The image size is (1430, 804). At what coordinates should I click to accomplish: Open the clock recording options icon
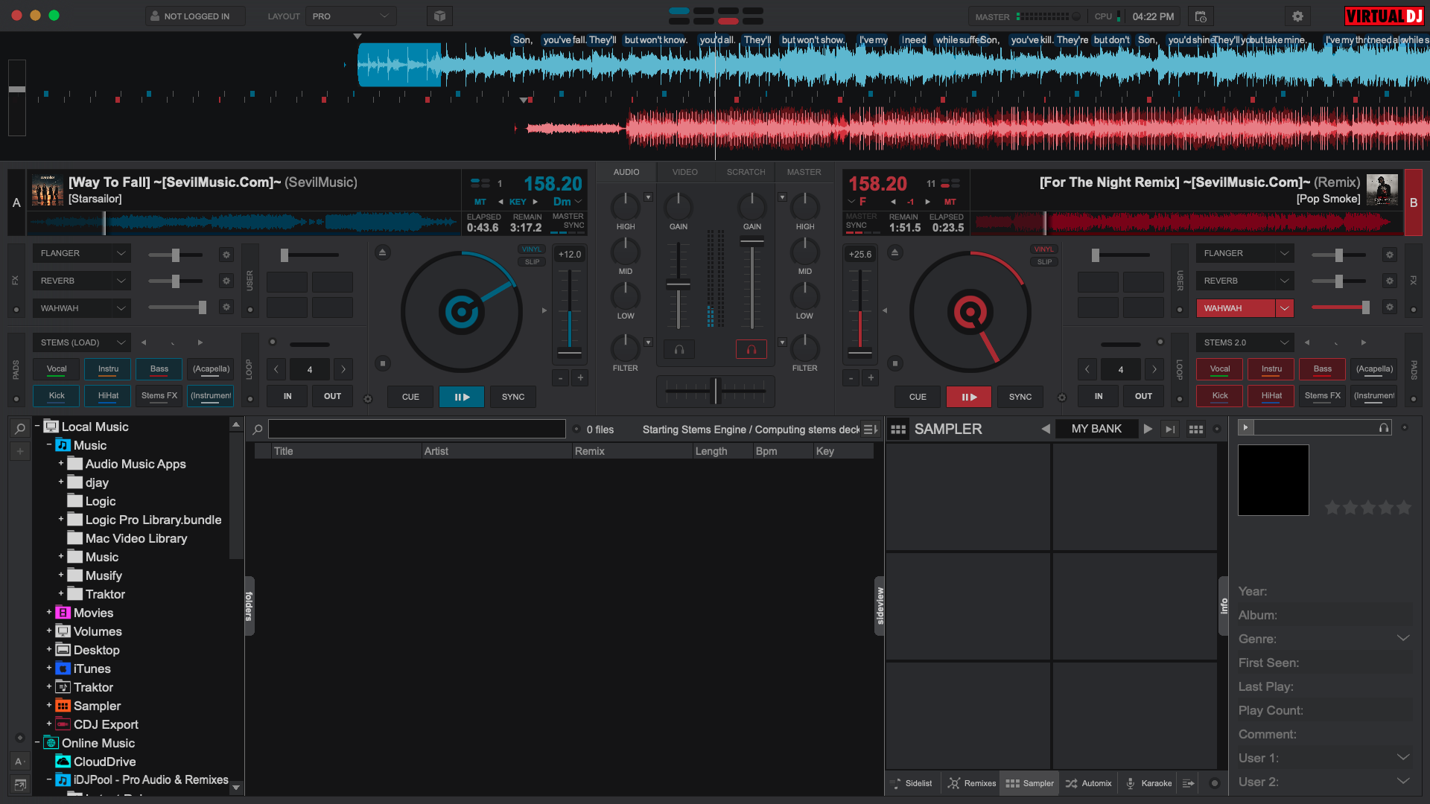coord(1201,16)
